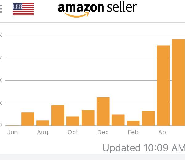Open the hamburger menu at top left
The height and width of the screenshot is (165, 185).
(x=1, y=9)
